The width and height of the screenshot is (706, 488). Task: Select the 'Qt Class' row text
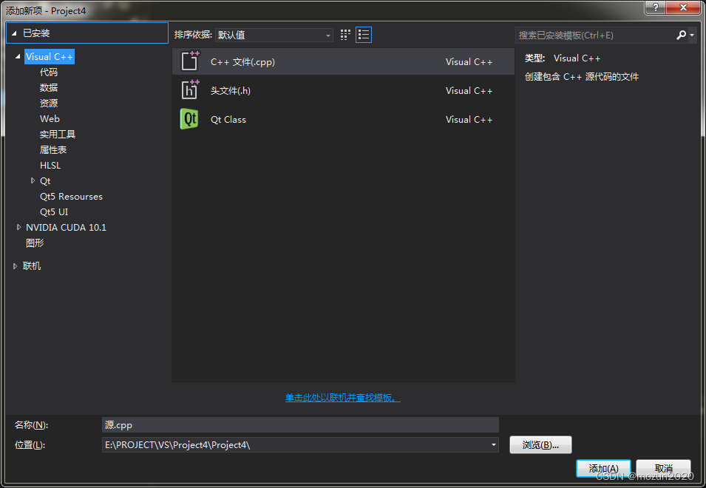pyautogui.click(x=228, y=119)
